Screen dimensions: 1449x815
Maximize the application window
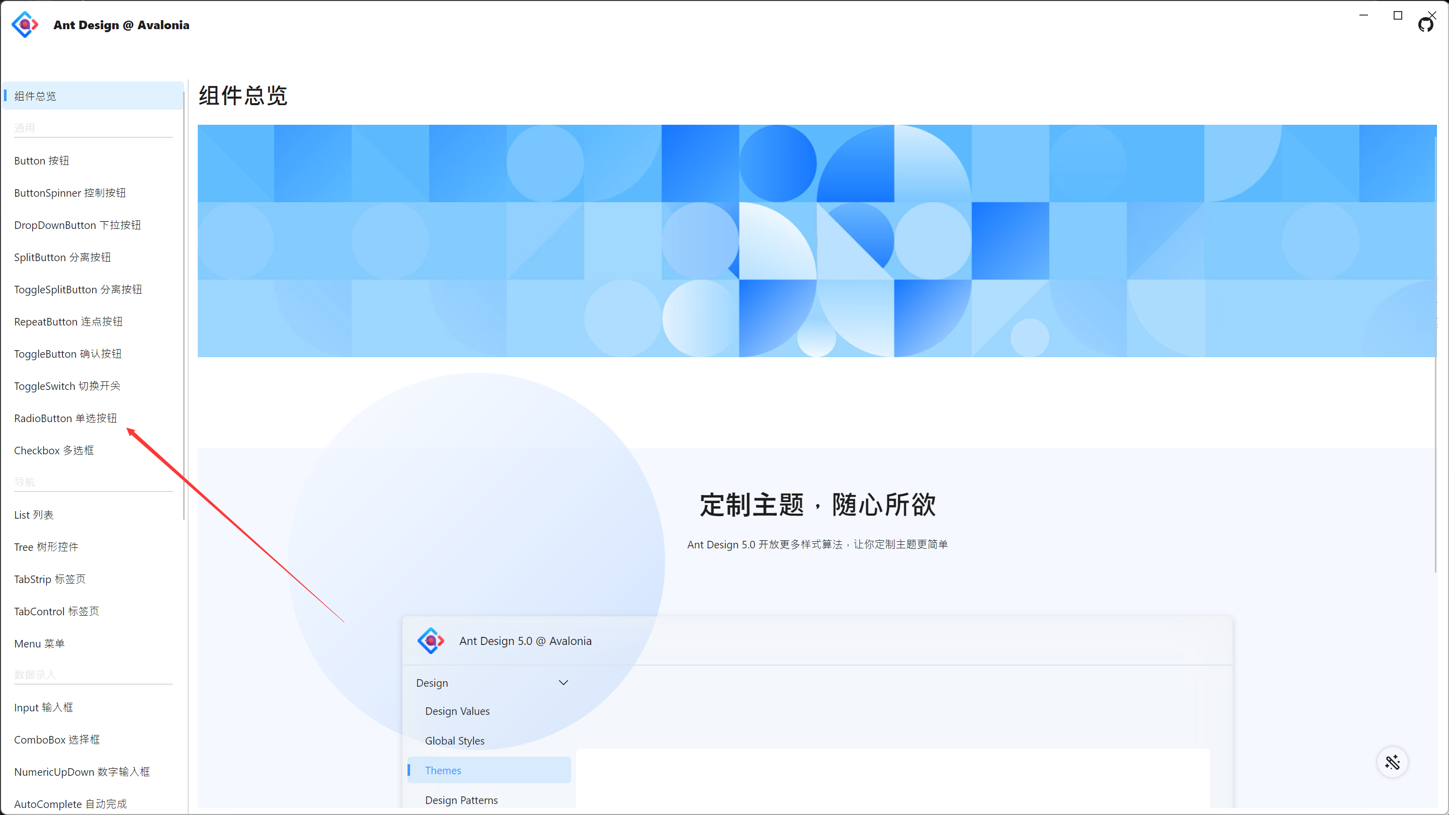(x=1398, y=15)
